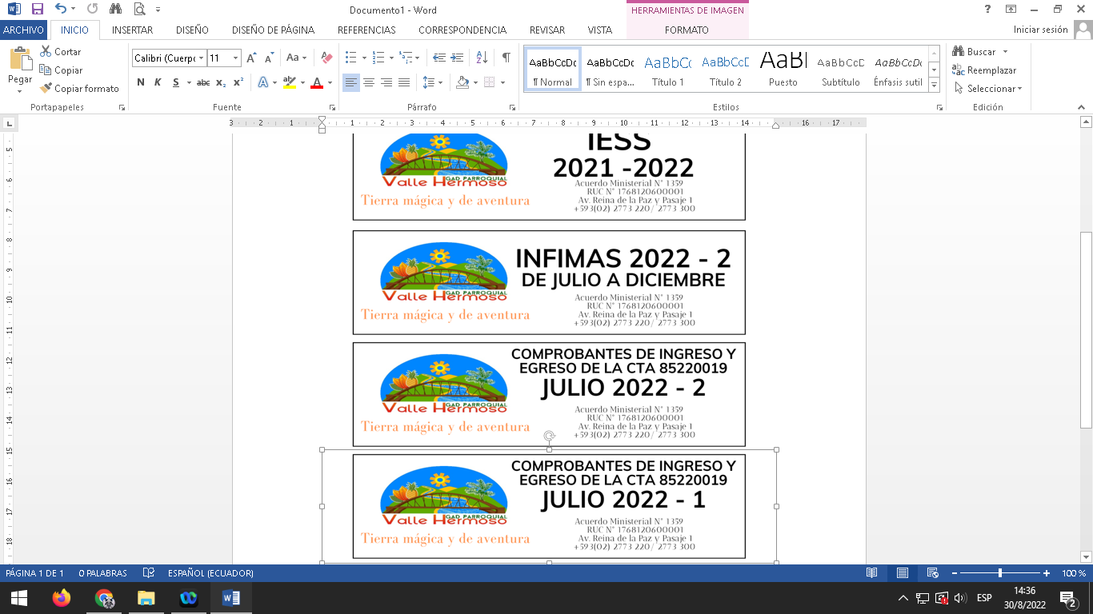Open the ARCHIVO menu
Screen dimensions: 1093x614
[23, 30]
